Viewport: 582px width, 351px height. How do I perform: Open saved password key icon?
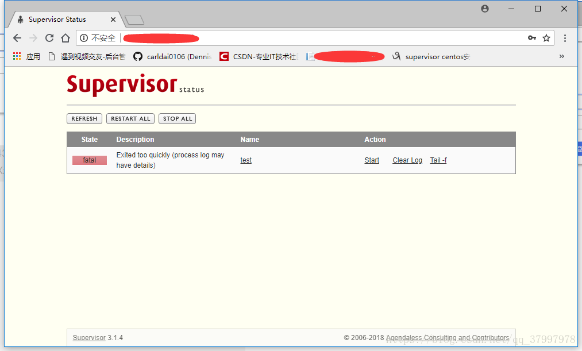coord(532,38)
